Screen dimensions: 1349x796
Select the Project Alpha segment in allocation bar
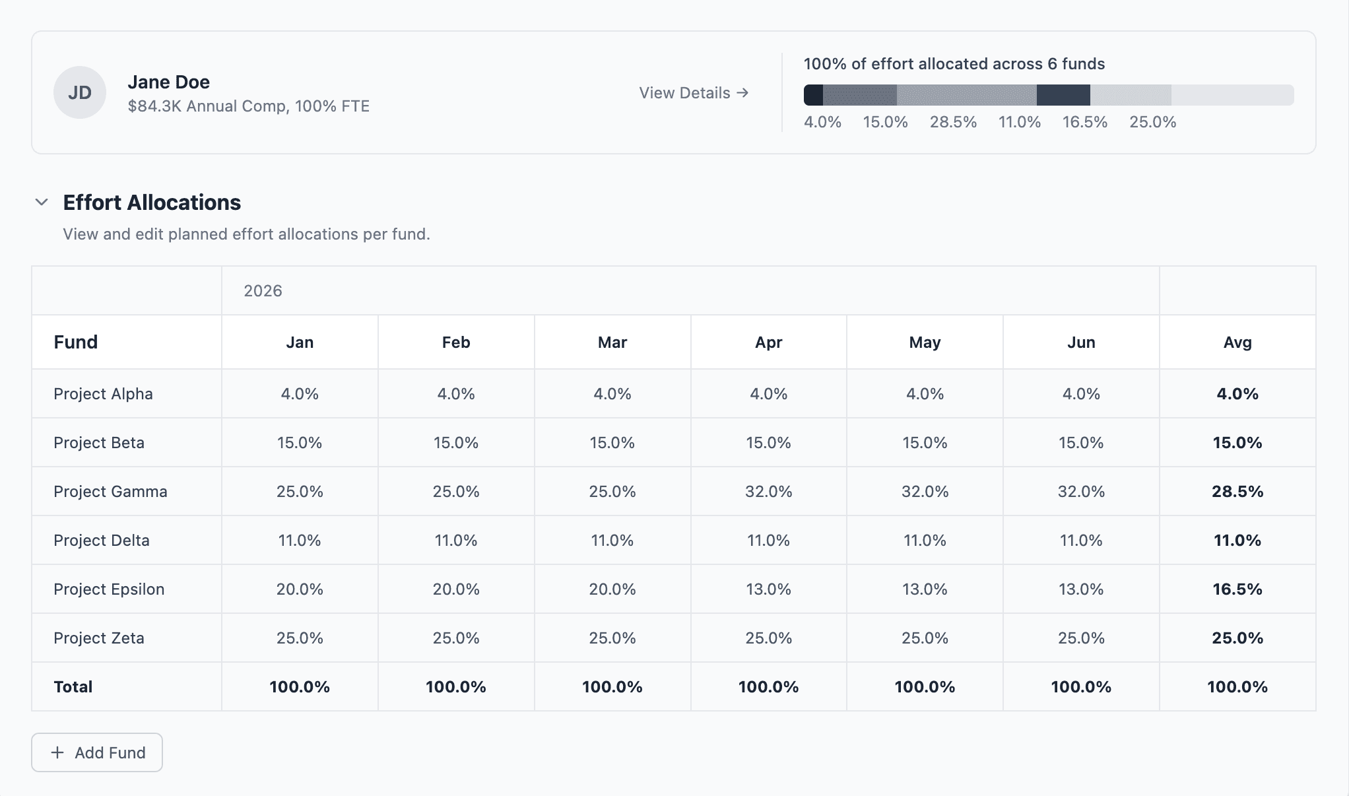coord(813,94)
